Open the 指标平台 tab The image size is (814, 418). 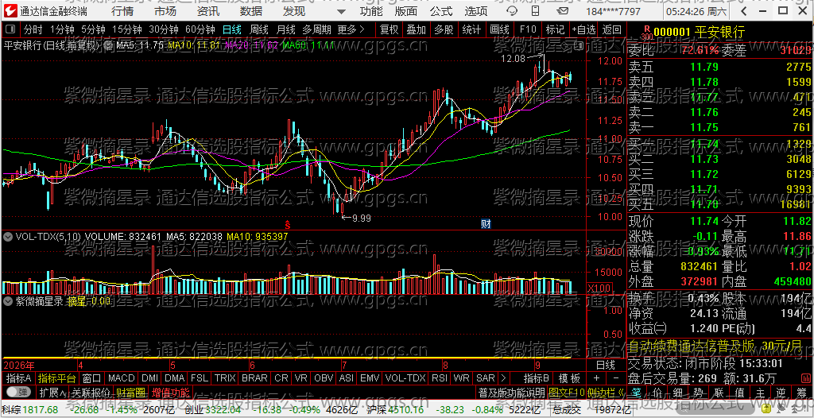point(57,378)
